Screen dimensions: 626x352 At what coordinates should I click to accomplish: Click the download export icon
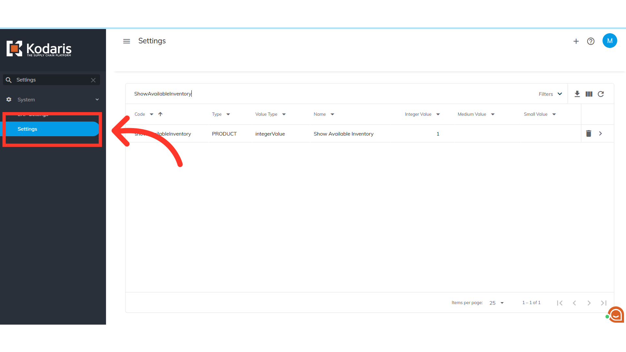pos(577,94)
